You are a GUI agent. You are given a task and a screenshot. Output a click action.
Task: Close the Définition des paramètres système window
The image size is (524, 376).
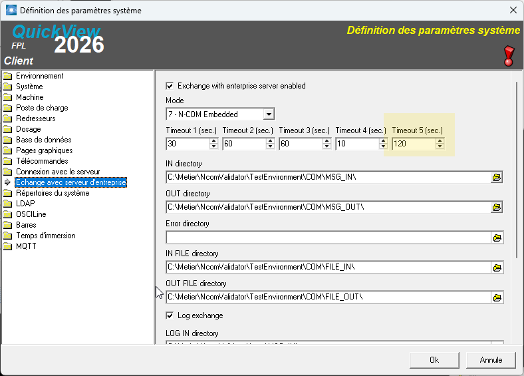tap(513, 11)
